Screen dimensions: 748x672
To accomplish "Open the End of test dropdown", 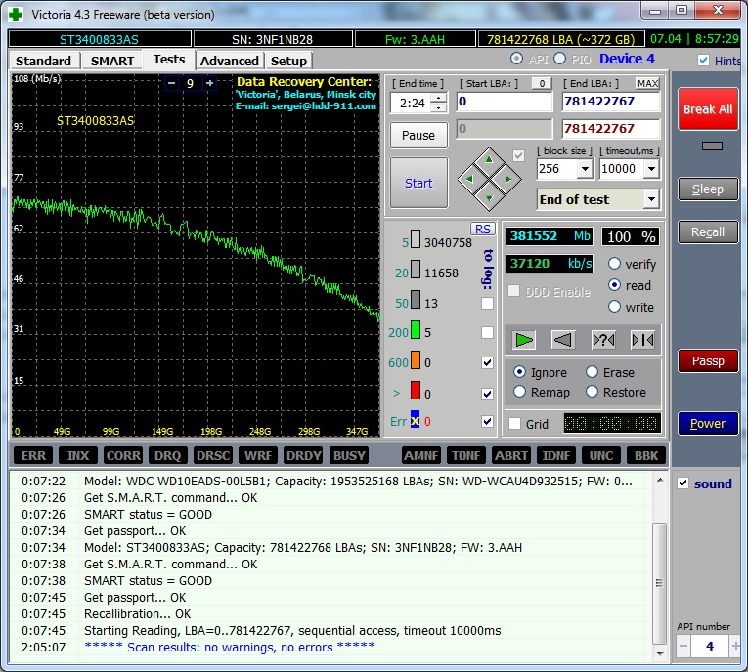I will pos(651,200).
